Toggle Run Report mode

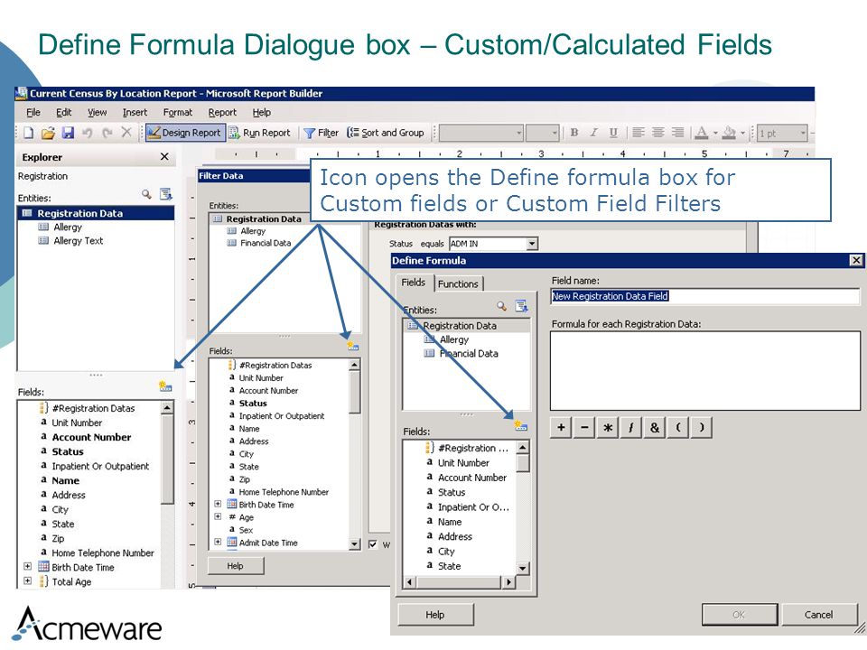coord(259,133)
